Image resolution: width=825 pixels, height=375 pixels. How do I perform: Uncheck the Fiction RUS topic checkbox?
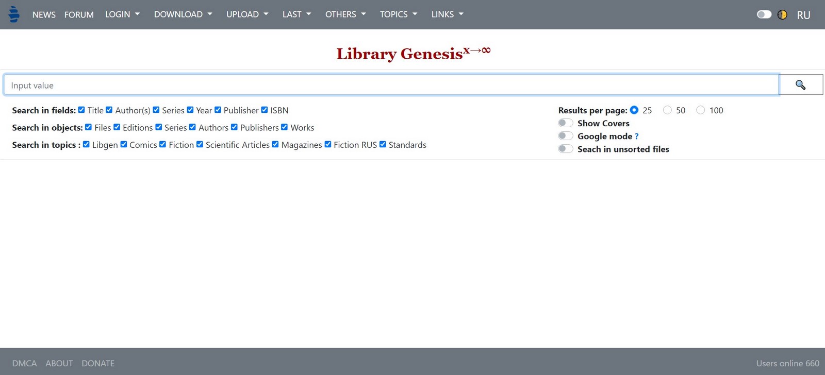(x=328, y=145)
